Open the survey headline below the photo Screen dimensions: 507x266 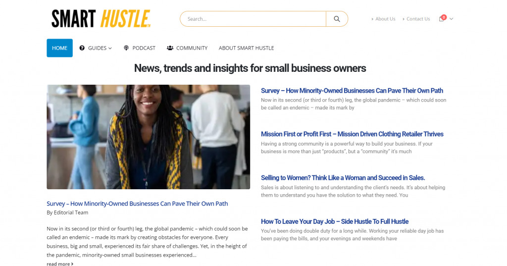(137, 204)
